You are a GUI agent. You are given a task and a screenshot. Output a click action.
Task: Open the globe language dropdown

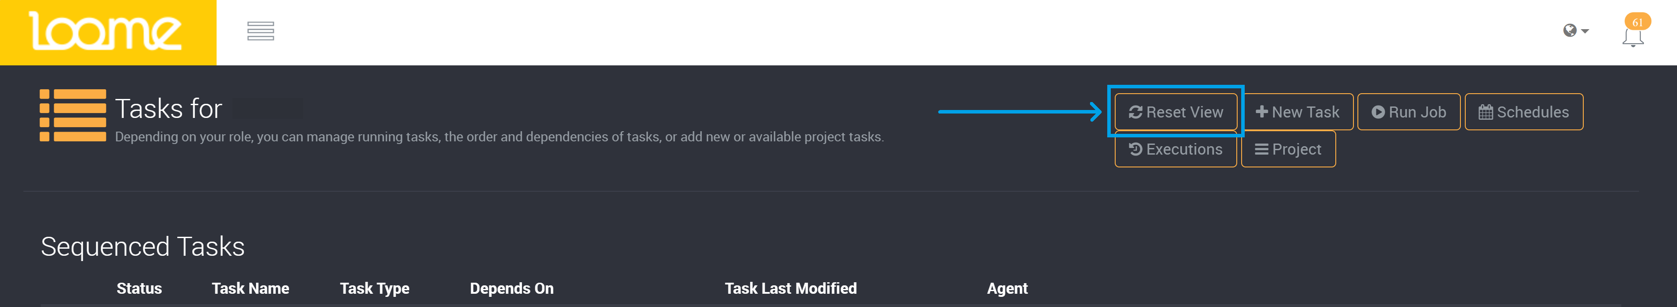point(1575,31)
